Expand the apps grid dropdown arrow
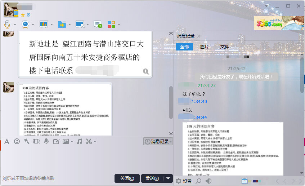This screenshot has width=305, height=186. point(119,25)
